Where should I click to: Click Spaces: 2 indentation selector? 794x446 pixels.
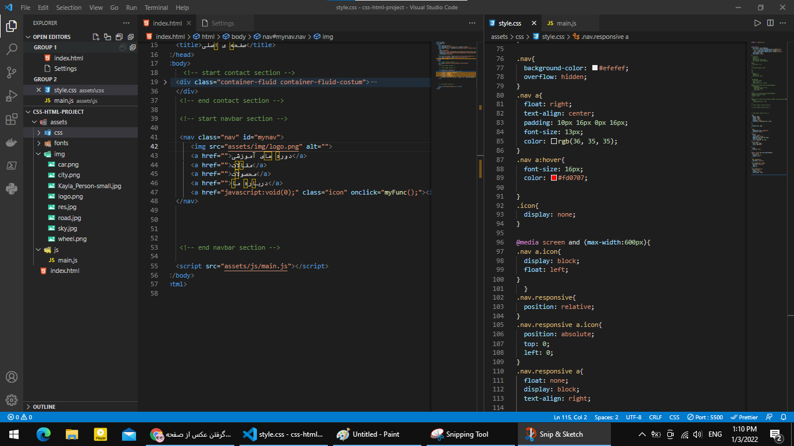[x=606, y=417]
